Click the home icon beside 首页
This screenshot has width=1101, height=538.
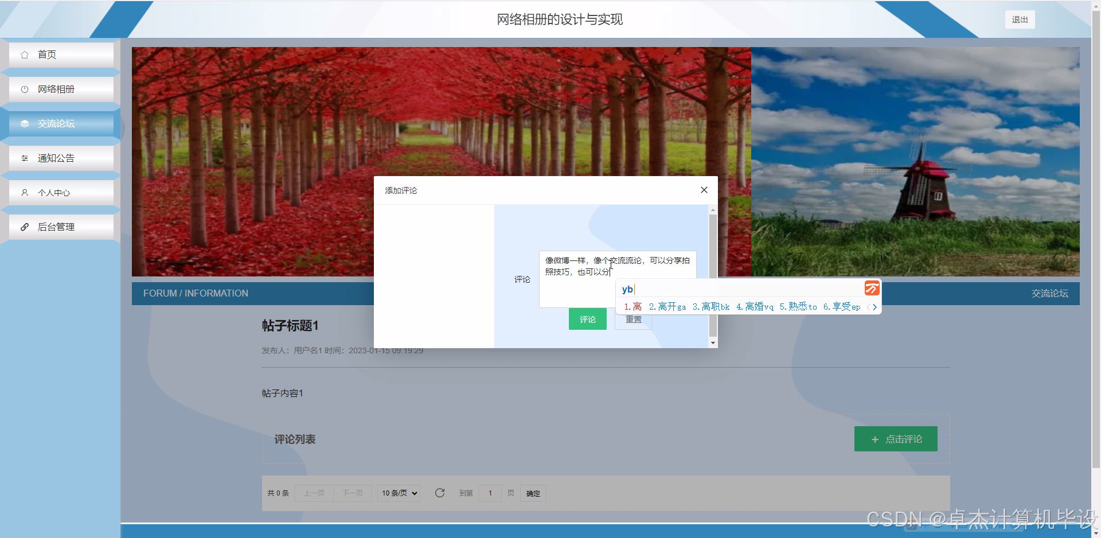click(x=25, y=55)
